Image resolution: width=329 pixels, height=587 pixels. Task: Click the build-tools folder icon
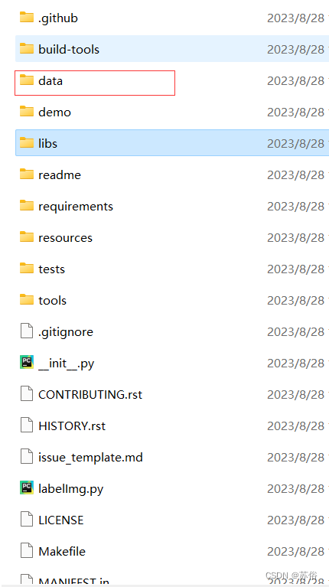click(27, 49)
